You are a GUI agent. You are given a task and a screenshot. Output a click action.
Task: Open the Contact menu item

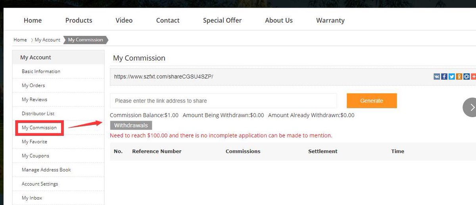point(168,21)
